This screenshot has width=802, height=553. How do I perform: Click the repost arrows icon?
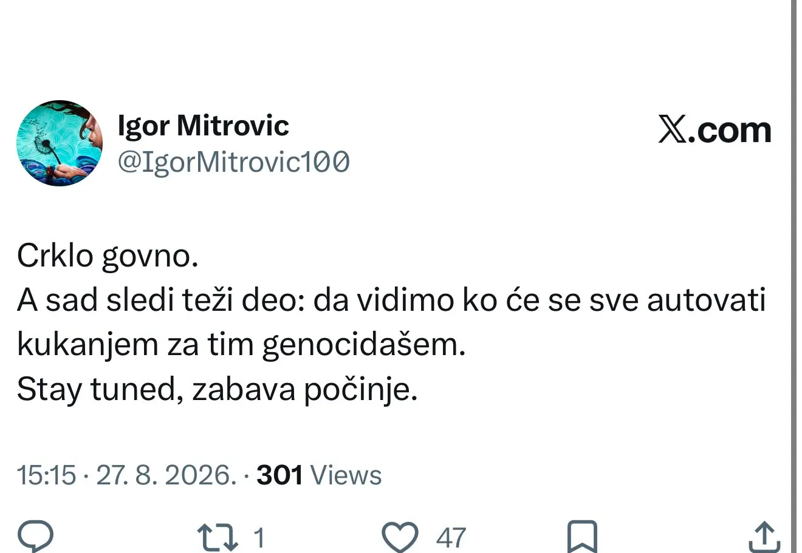pos(218,537)
